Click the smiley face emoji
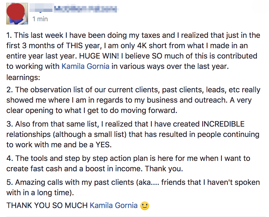The image size is (269, 217). pyautogui.click(x=145, y=206)
